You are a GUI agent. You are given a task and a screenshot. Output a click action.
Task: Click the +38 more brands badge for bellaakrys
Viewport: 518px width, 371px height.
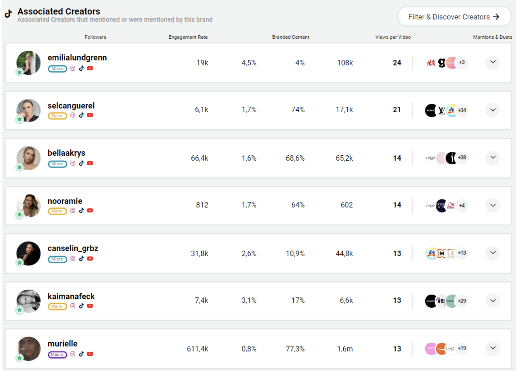(462, 158)
